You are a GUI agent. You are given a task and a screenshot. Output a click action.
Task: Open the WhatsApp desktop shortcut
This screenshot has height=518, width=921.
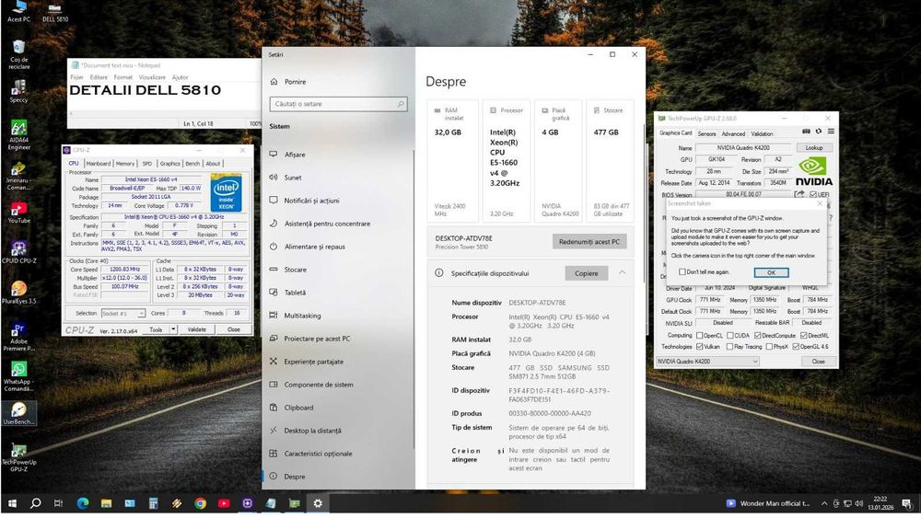(18, 376)
